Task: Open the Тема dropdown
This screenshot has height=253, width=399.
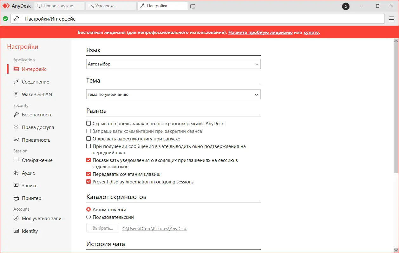Action: tap(173, 94)
